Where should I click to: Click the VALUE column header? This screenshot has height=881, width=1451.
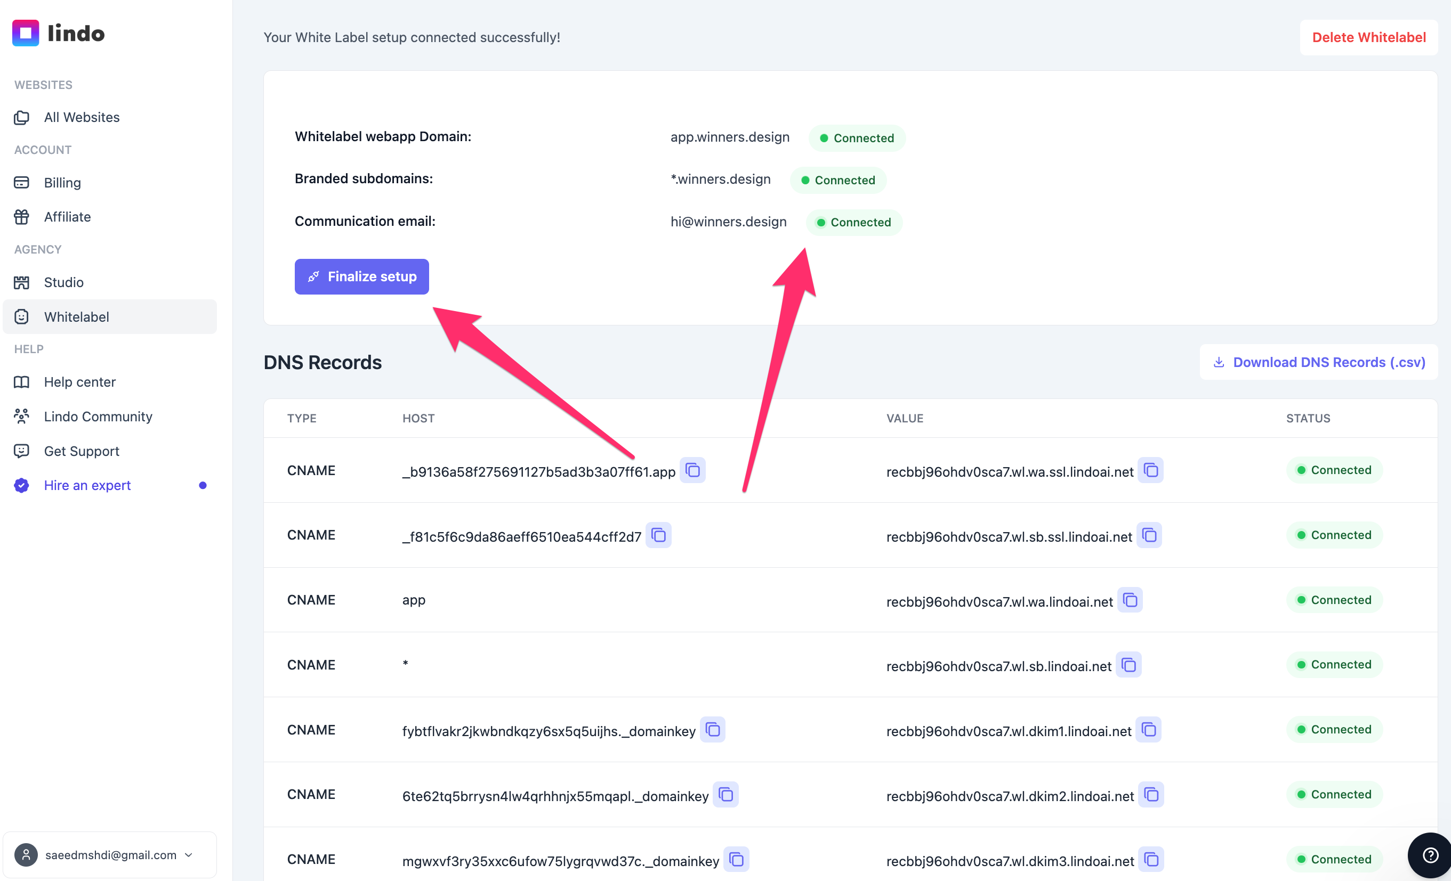pos(905,419)
